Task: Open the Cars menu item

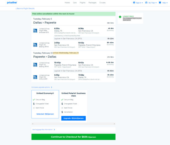Action: coord(75,2)
